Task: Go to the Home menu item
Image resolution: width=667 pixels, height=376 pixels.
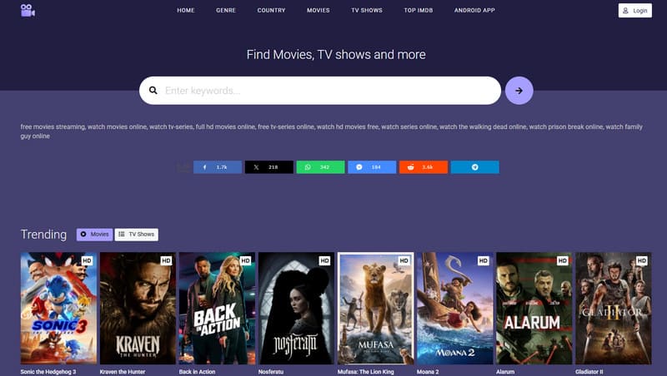Action: 186,11
